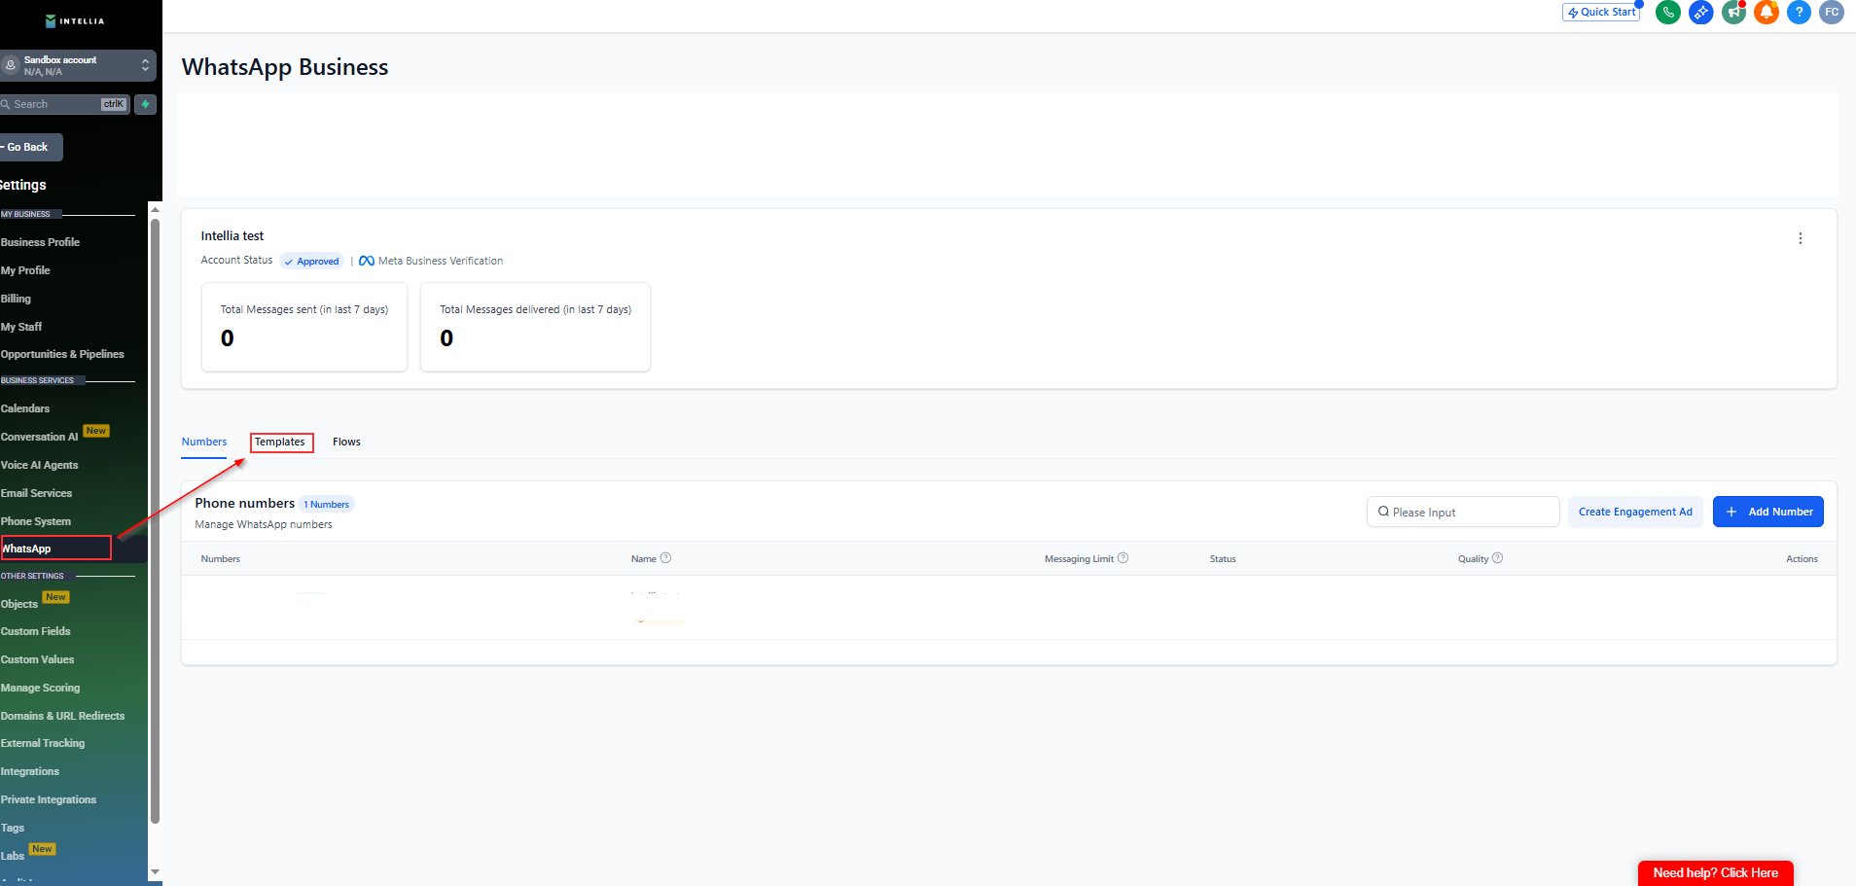The height and width of the screenshot is (886, 1856).
Task: Open Billing settings
Action: (x=17, y=299)
